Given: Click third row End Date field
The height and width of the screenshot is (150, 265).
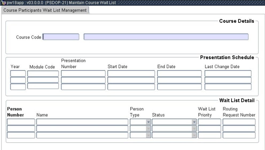Looking at the screenshot, I should 180,87.
